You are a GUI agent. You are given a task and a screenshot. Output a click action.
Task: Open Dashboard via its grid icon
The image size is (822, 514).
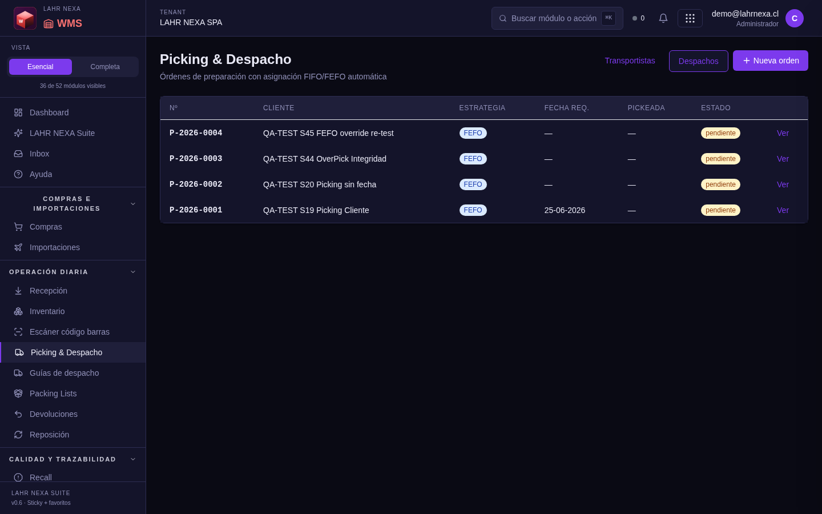click(18, 113)
